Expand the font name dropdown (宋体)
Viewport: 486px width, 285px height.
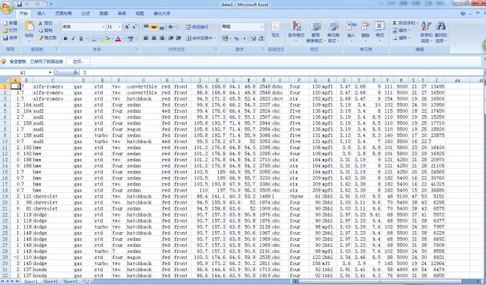click(103, 27)
